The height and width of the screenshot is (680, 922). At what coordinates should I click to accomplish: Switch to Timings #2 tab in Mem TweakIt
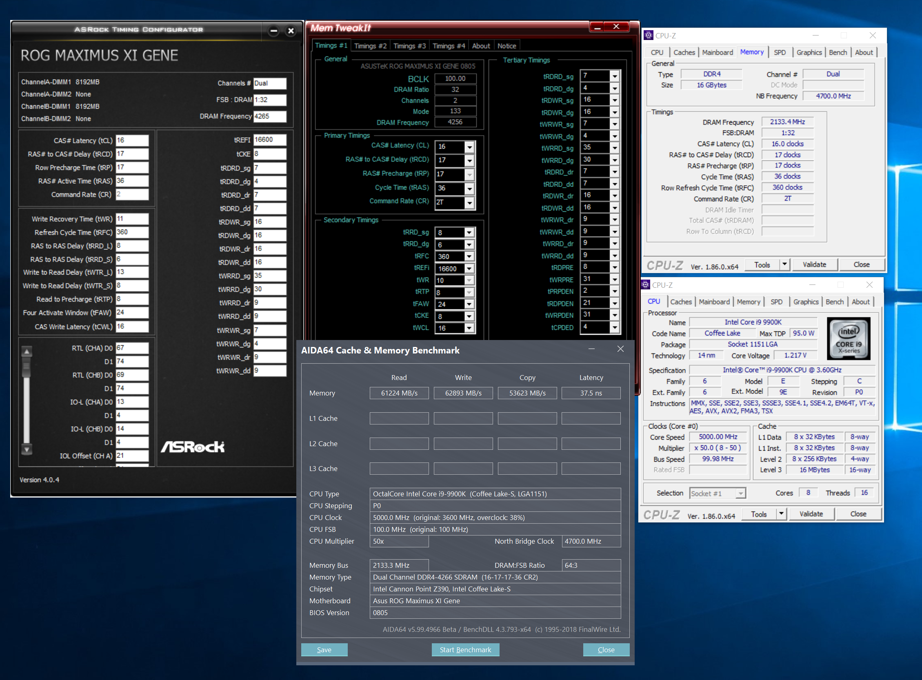[x=370, y=46]
